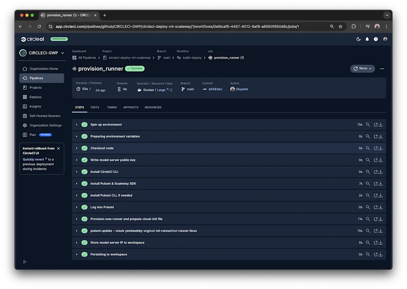Image resolution: width=407 pixels, height=289 pixels.
Task: Search Install Pulumi & Scaleway SDK output
Action: click(368, 184)
